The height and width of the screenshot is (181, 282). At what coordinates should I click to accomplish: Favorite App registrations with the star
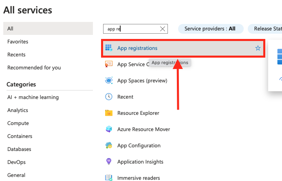(258, 48)
